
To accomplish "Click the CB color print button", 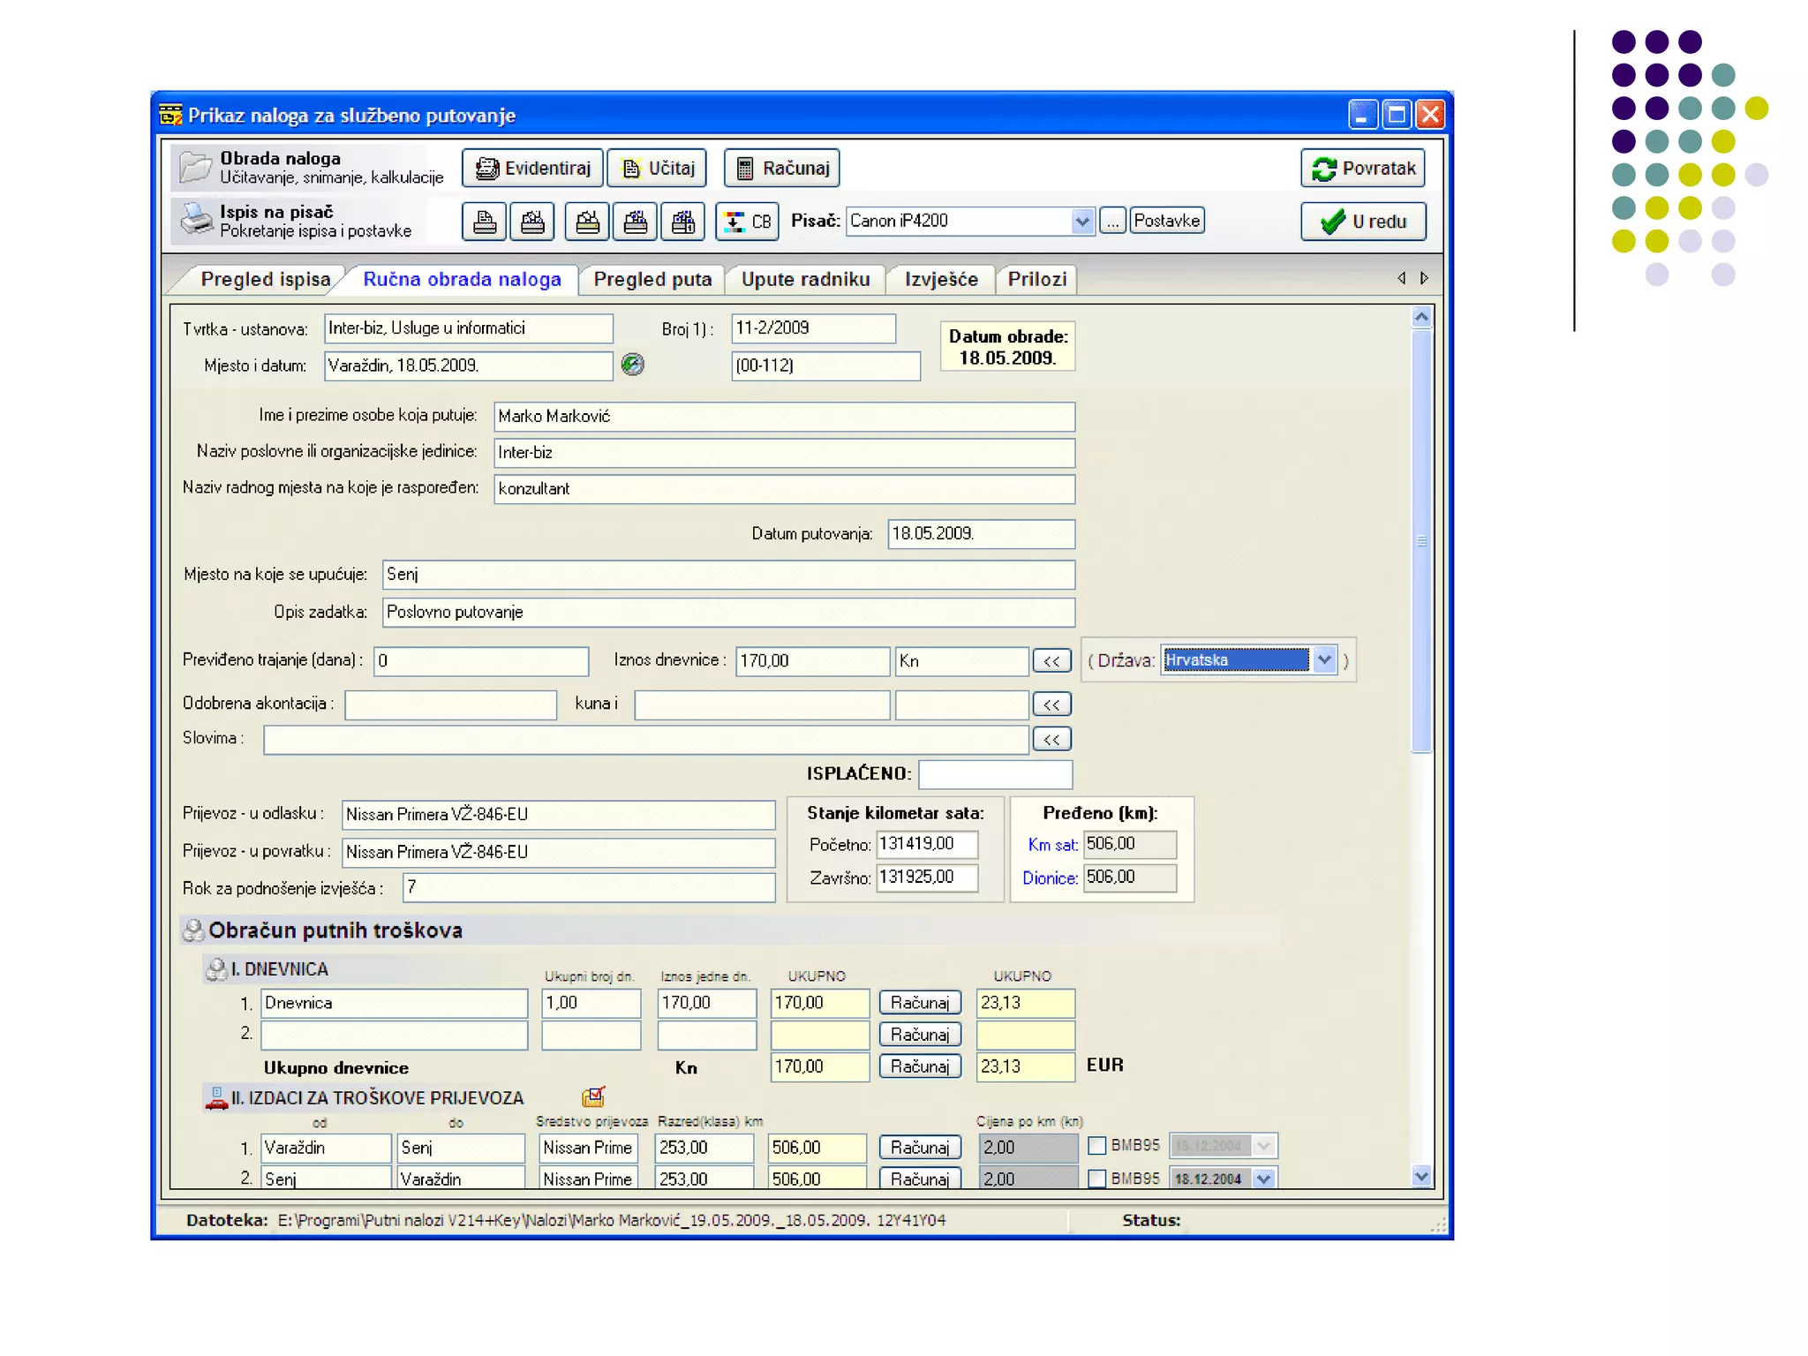I will (x=747, y=221).
